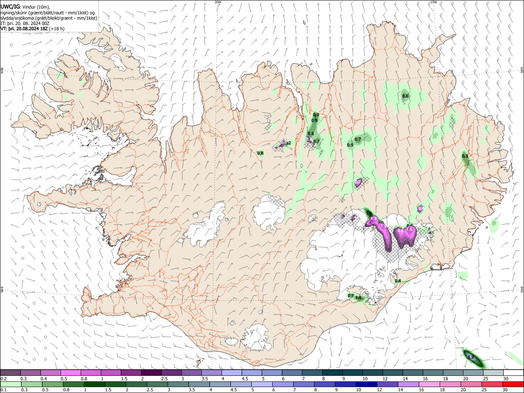Click the '1.1' precipitation value near south glacier
The height and width of the screenshot is (393, 524).
click(358, 298)
